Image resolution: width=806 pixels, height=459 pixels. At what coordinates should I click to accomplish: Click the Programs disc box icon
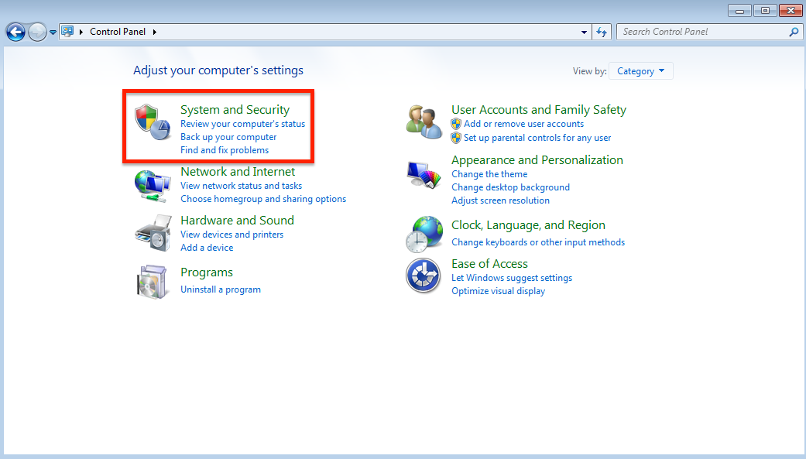[x=153, y=280]
